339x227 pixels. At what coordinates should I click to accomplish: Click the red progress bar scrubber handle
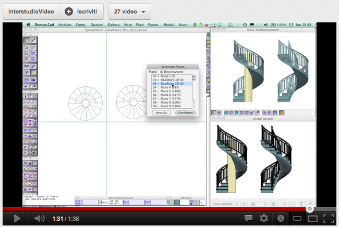[310, 209]
